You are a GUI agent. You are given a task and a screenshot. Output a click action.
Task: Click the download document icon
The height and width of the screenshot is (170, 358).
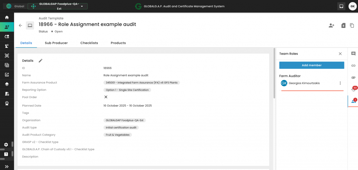[343, 25]
